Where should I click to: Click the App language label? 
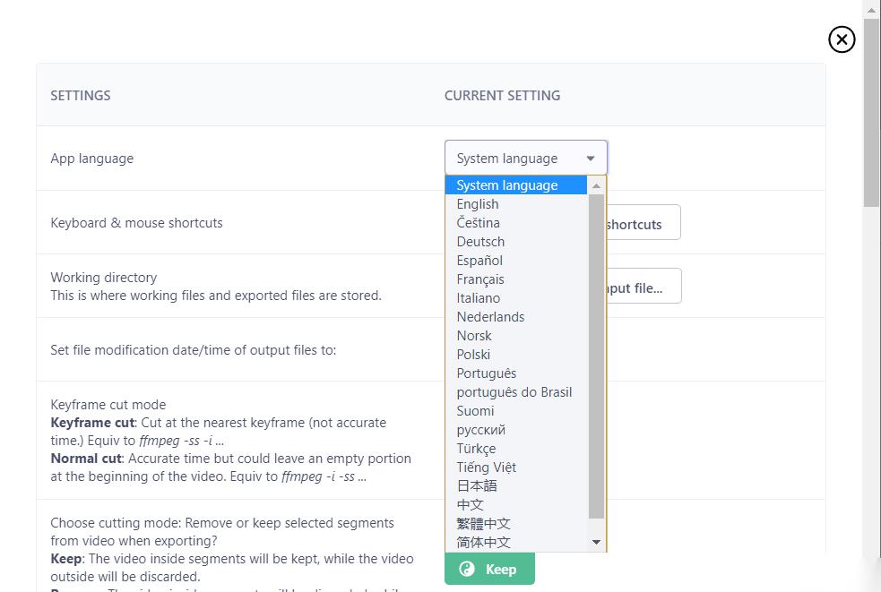[92, 159]
